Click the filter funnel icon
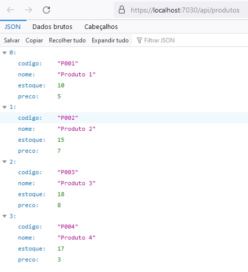The height and width of the screenshot is (272, 248). point(139,40)
